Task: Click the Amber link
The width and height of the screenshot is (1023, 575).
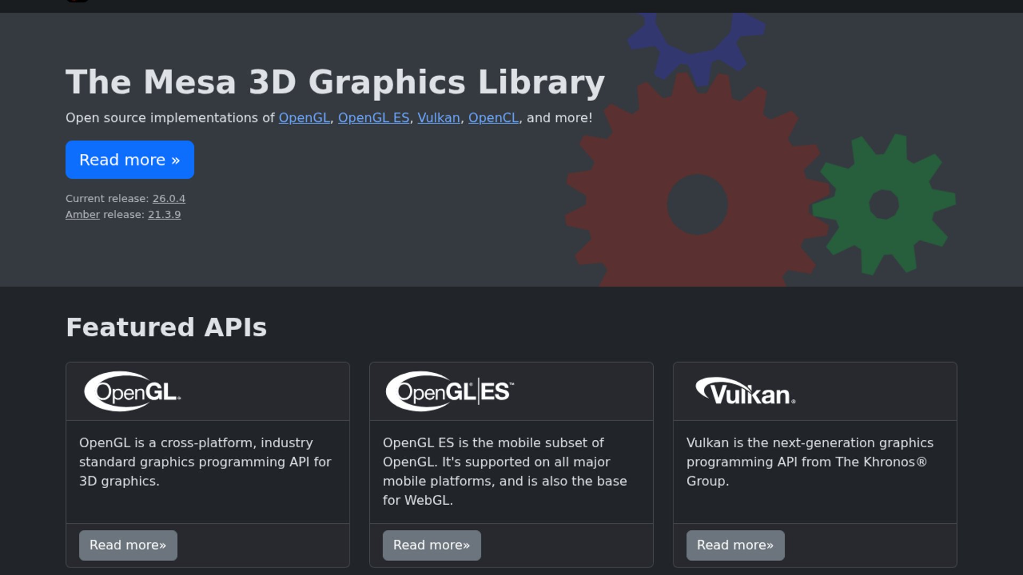Action: point(83,215)
